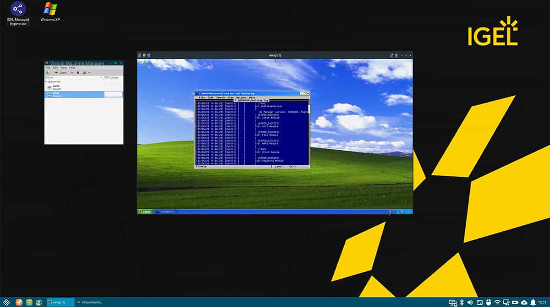Switch to Virtual Machine Manager taskbar item

tap(89, 302)
